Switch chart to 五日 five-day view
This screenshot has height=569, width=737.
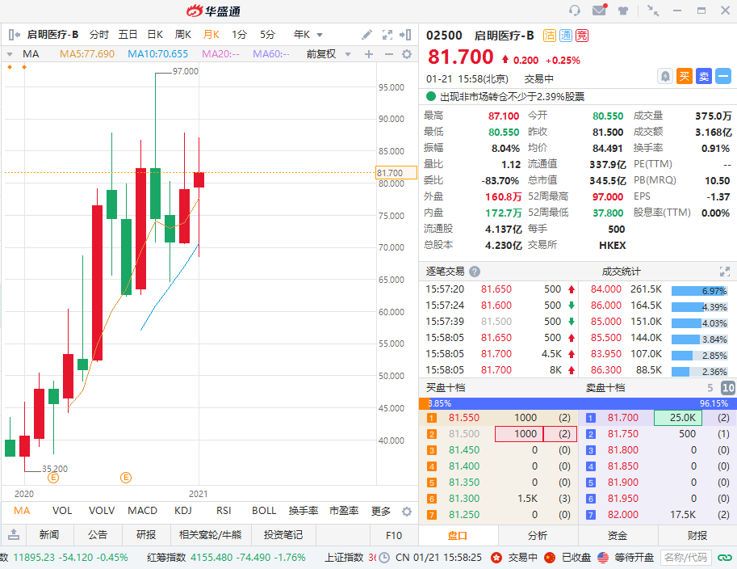point(128,35)
